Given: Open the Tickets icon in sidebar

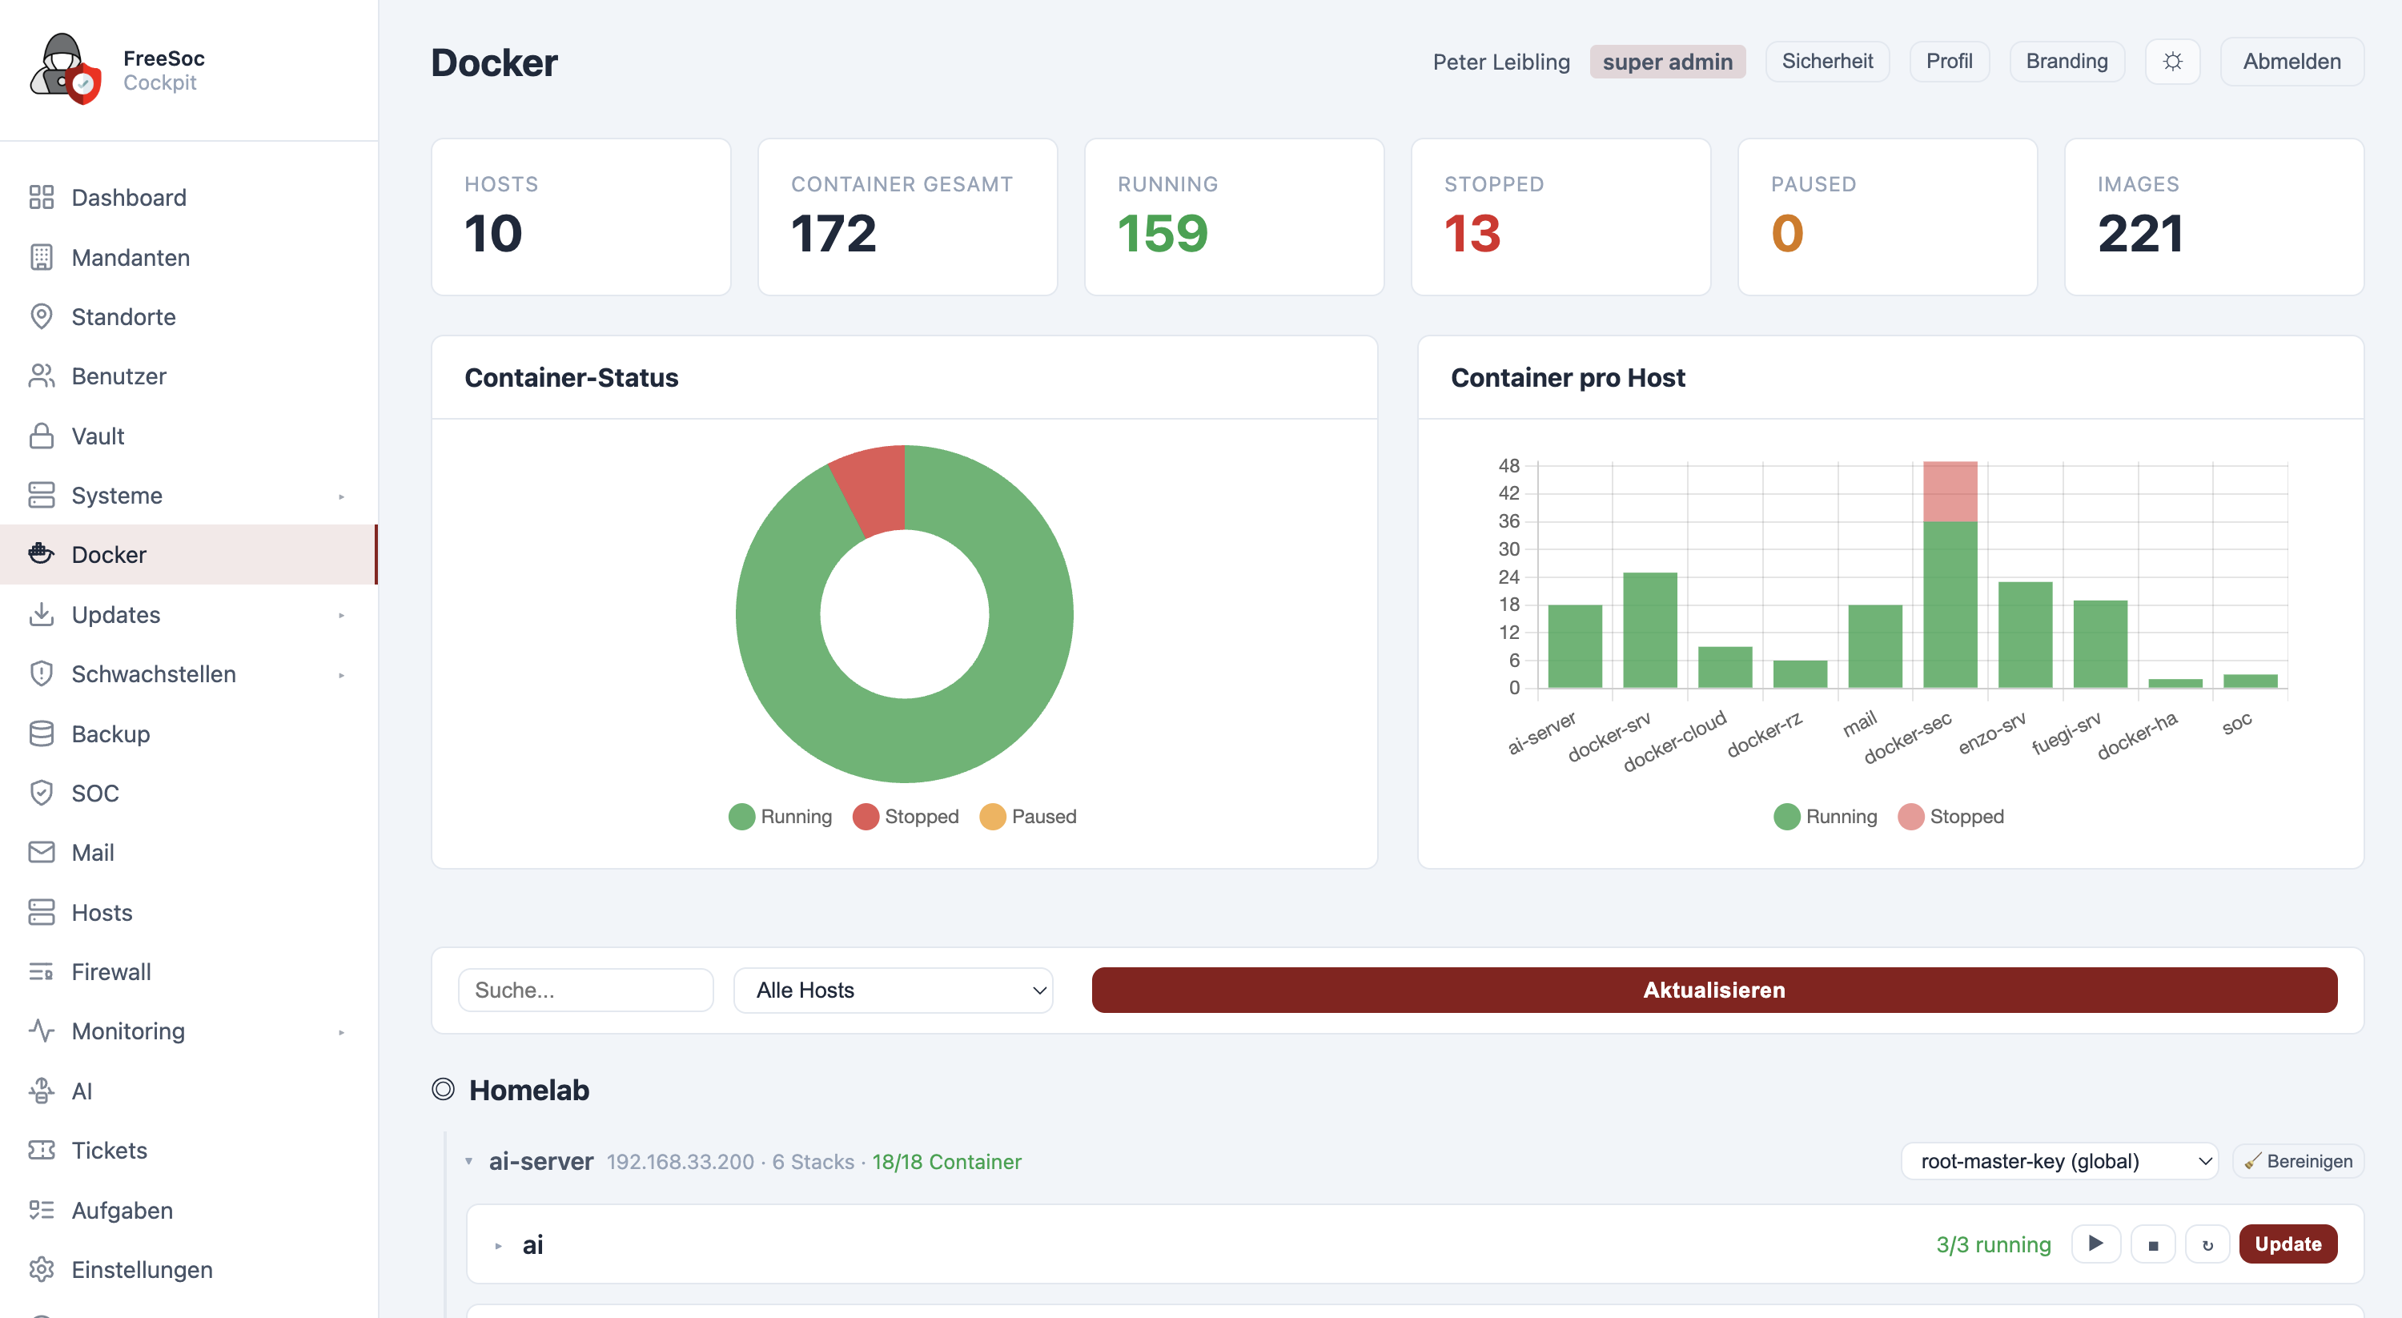Looking at the screenshot, I should click(x=41, y=1150).
